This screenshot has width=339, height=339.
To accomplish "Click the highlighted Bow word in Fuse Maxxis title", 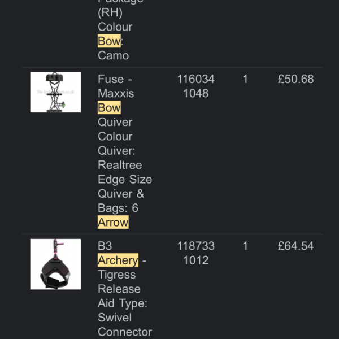I will click(x=109, y=107).
